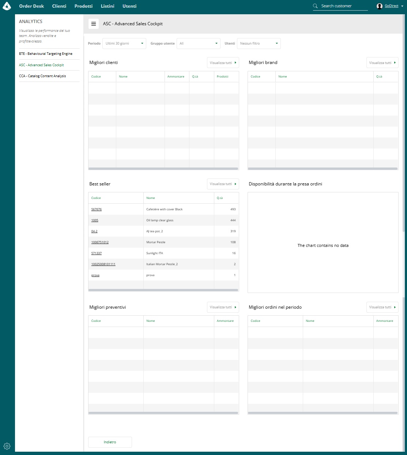Open CCA - Catalog Content Analysis
Viewport: 407px width, 455px height.
coord(42,76)
